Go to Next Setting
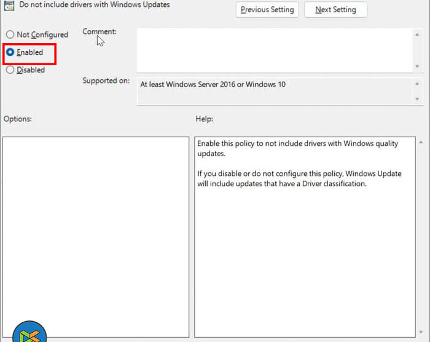The height and width of the screenshot is (342, 430). coord(335,10)
